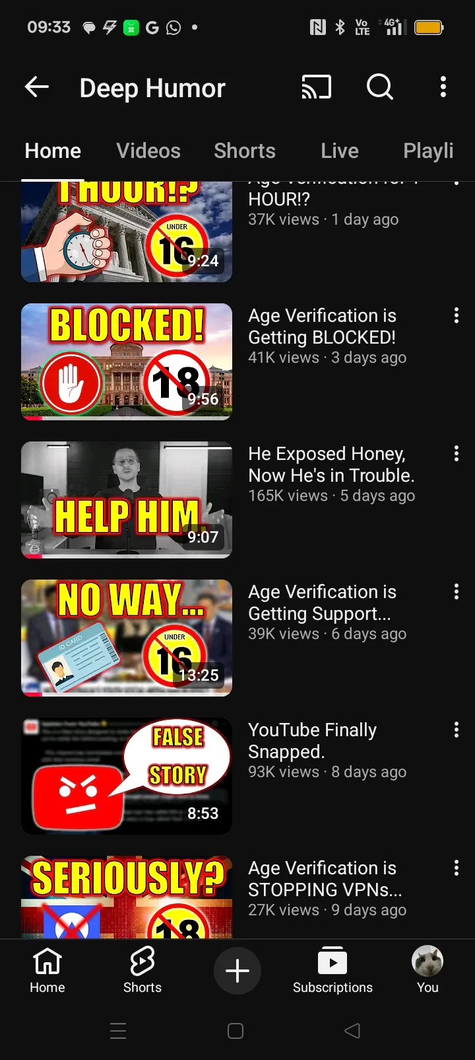Open Age Verification is STOPPING VPNs title
Image resolution: width=475 pixels, height=1060 pixels.
pos(325,879)
